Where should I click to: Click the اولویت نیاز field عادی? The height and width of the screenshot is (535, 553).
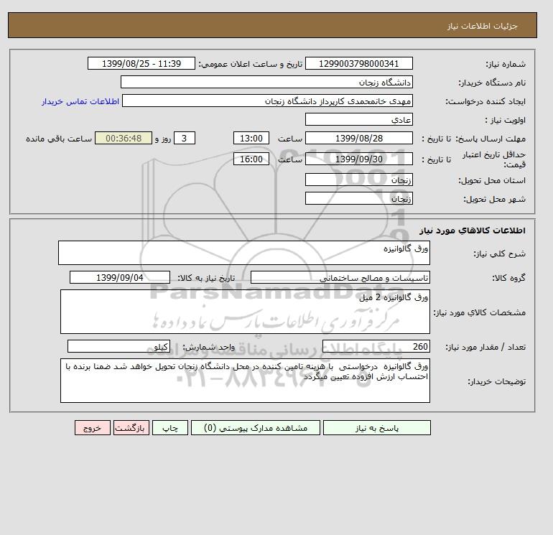click(x=358, y=119)
